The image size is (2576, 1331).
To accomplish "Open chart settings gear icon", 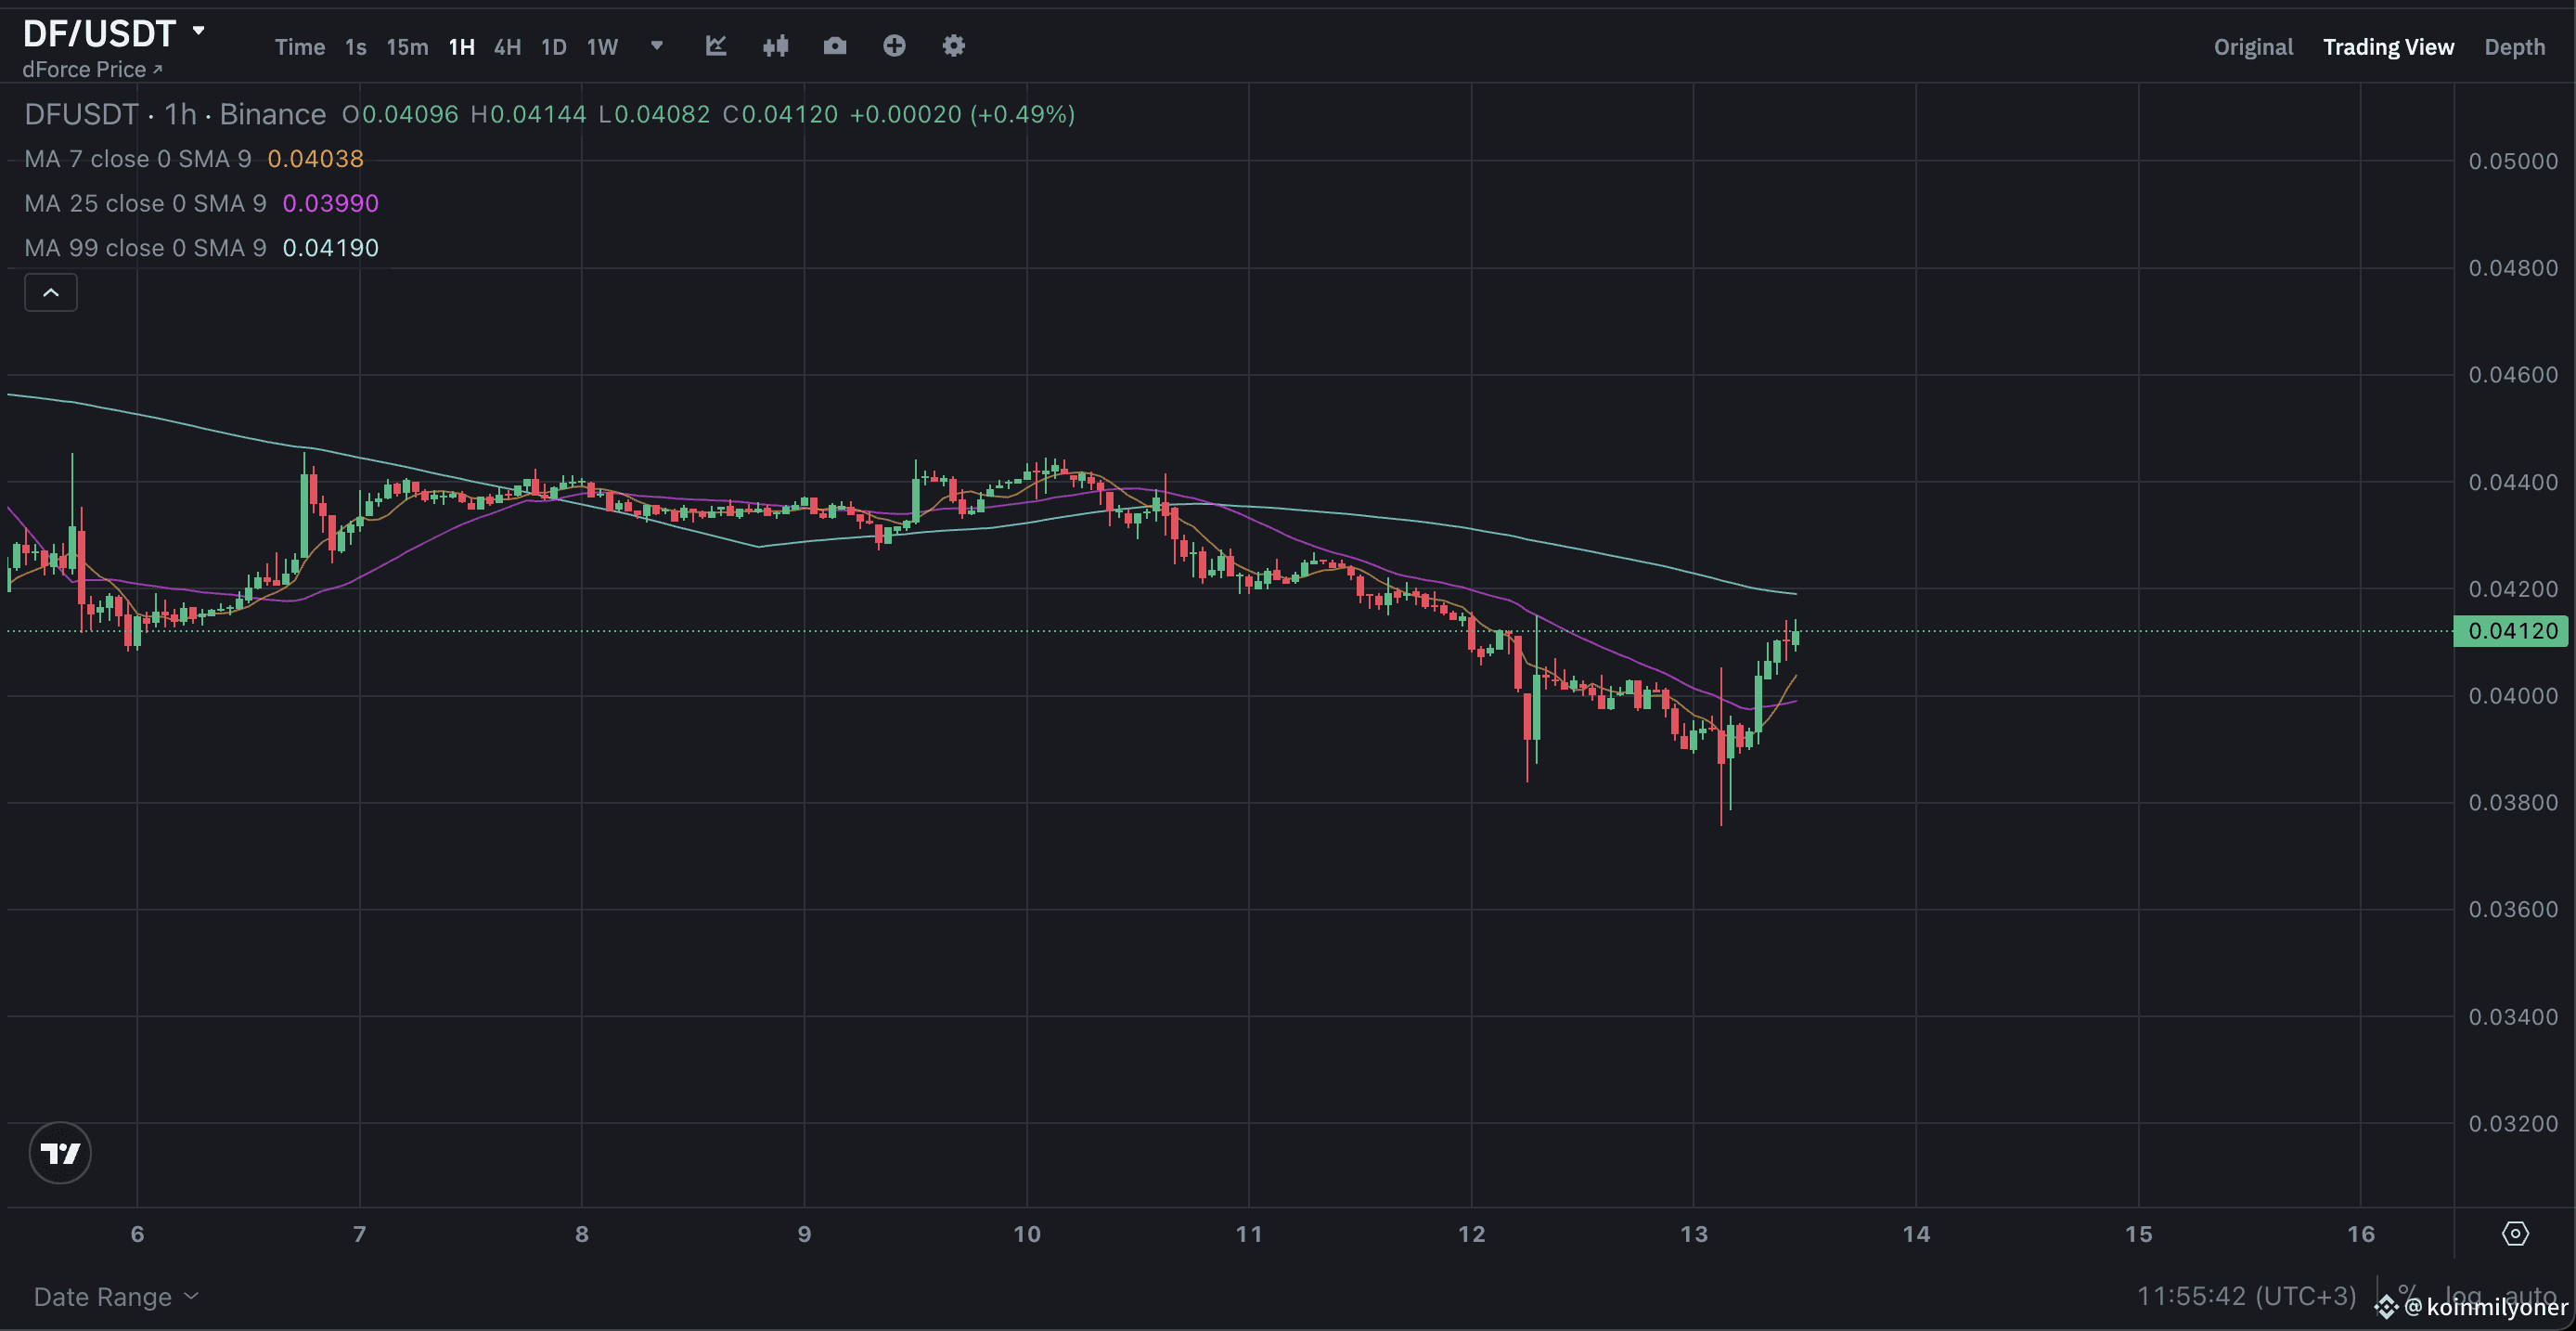I will pyautogui.click(x=953, y=46).
